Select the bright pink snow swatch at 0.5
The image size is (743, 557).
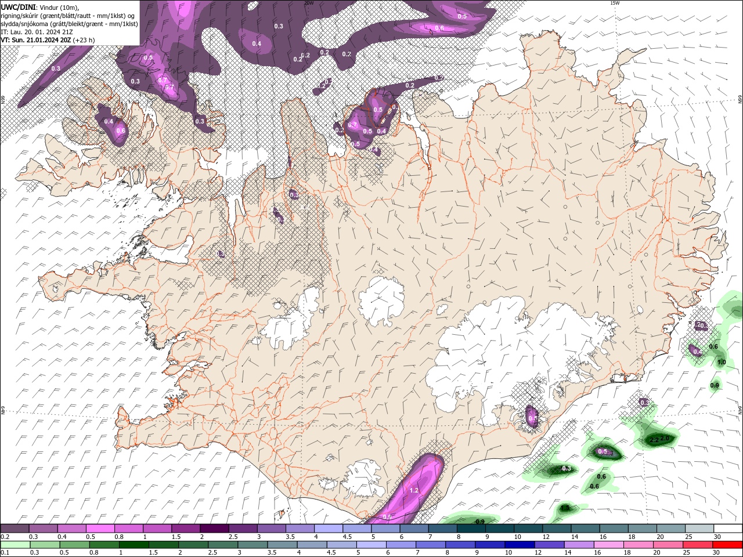tap(100, 529)
